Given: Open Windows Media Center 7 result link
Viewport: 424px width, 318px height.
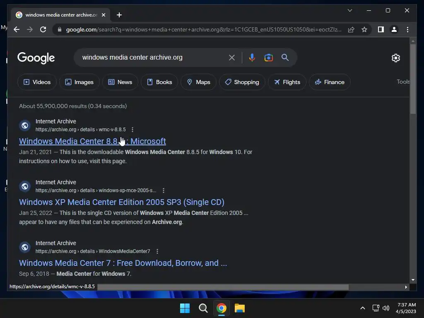Looking at the screenshot, I should click(123, 263).
